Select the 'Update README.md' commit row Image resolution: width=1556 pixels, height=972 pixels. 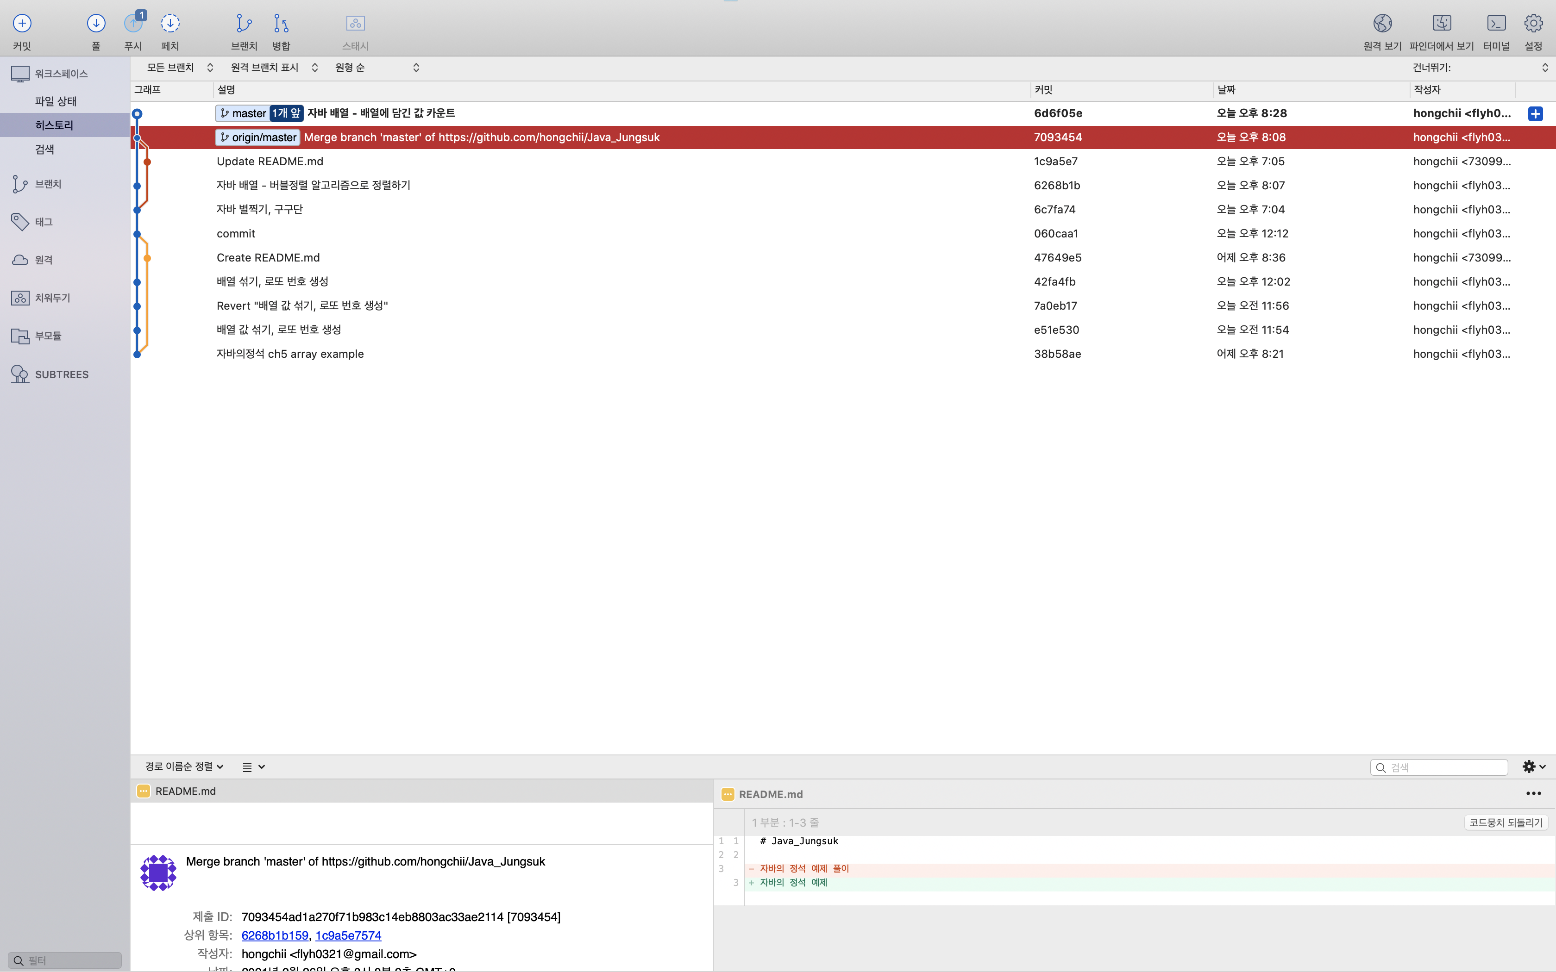coord(843,162)
